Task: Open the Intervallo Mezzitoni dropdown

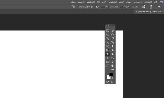Action: point(125,7)
